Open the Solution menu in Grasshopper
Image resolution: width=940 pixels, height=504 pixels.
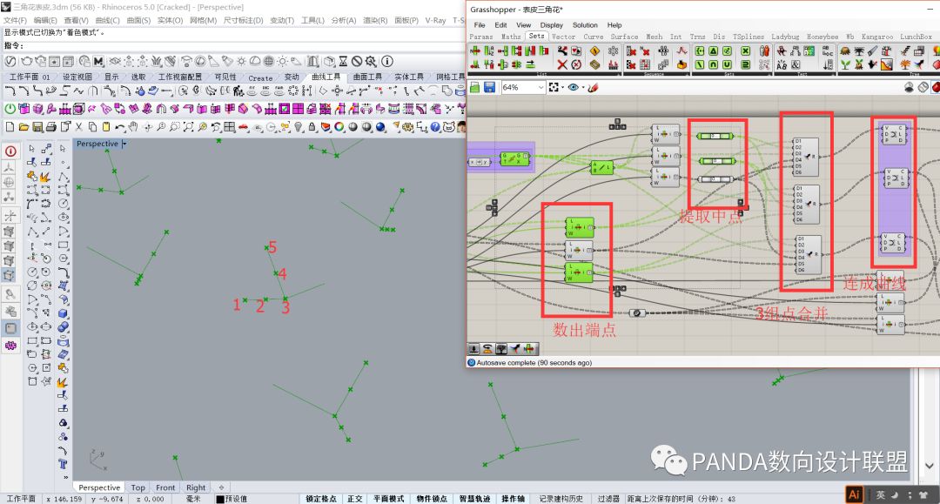click(585, 25)
